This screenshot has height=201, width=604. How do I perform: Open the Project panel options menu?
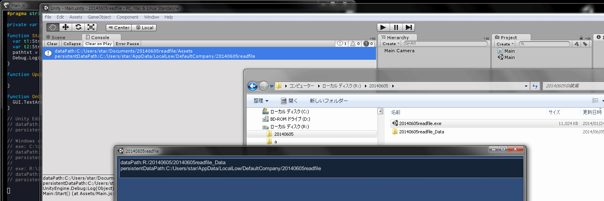(587, 38)
